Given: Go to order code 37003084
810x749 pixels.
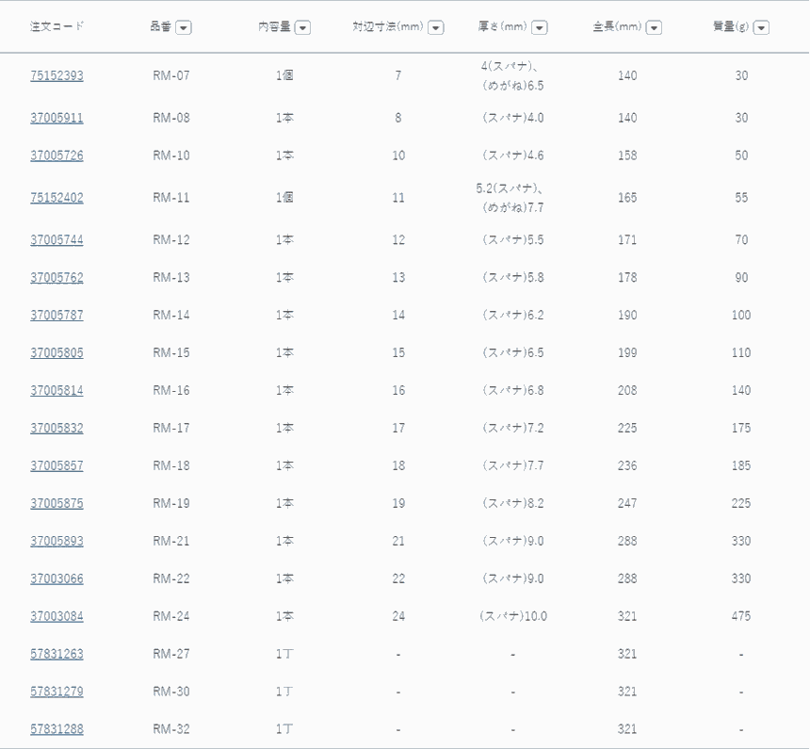Looking at the screenshot, I should point(57,617).
